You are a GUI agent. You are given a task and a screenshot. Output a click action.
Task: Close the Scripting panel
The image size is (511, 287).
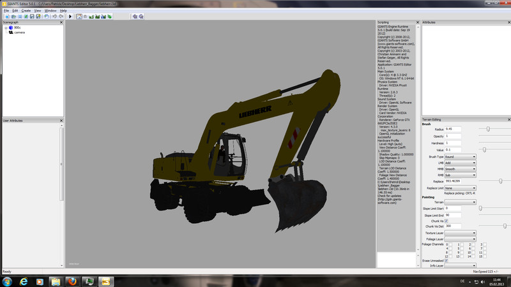[x=418, y=22]
